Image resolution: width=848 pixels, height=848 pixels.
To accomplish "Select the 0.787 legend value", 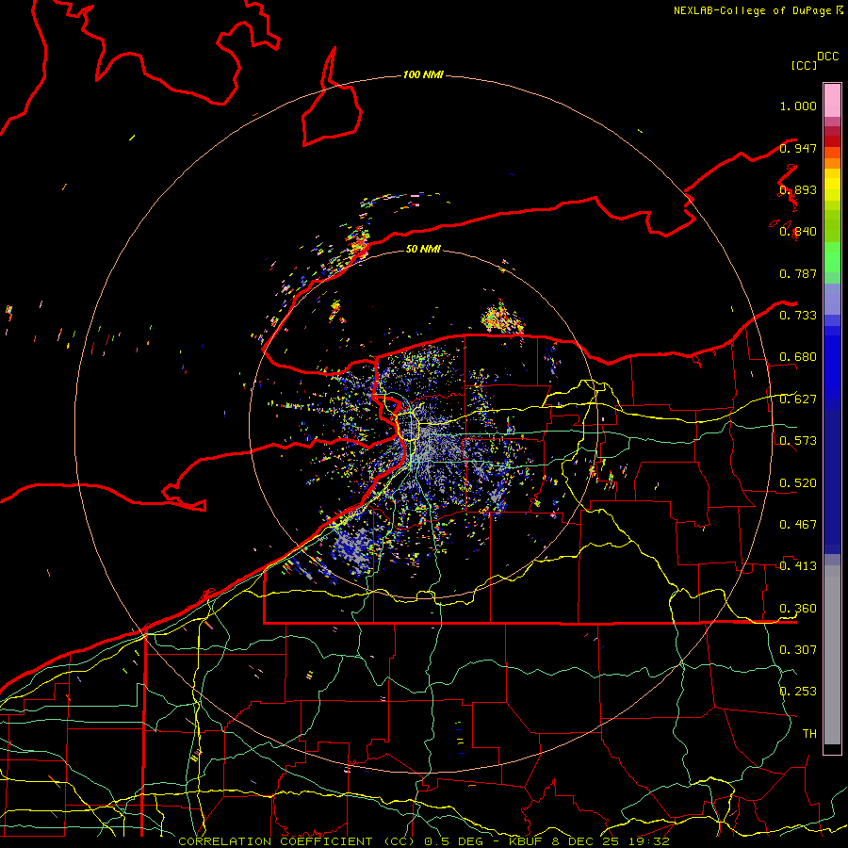I will (x=798, y=273).
